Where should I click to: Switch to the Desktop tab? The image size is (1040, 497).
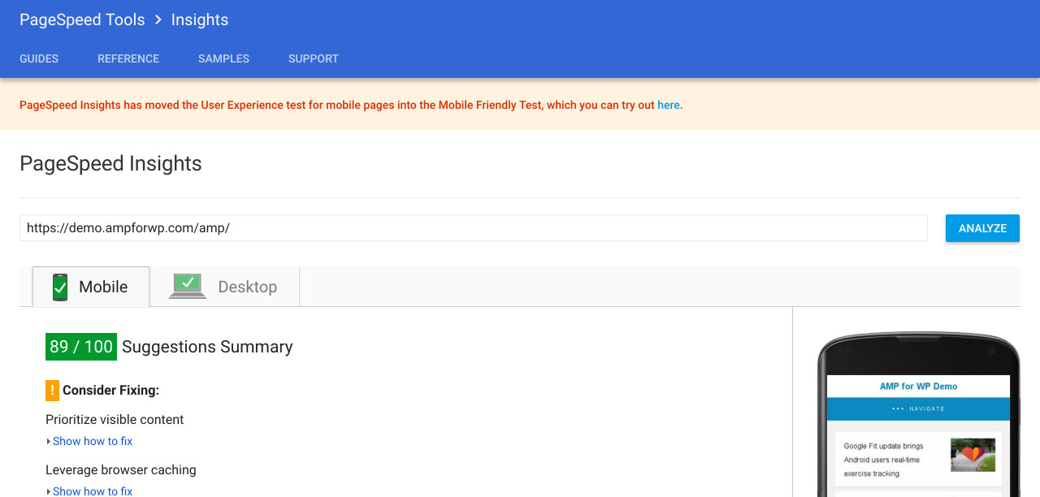(225, 287)
